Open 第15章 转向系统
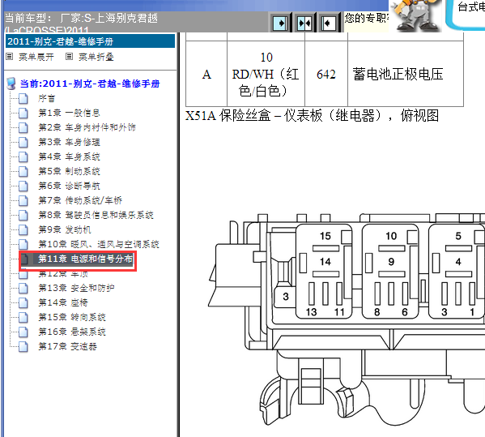Screen dimensions: 485x437 pos(72,317)
